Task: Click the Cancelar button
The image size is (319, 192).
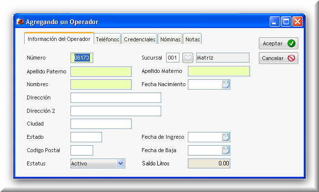Action: (x=279, y=58)
